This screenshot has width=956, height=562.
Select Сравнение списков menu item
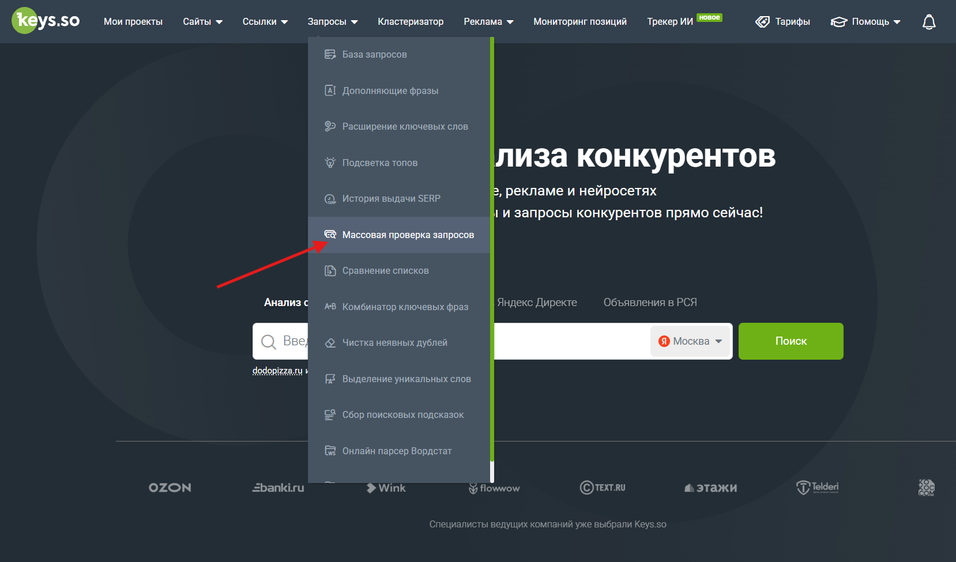click(399, 271)
